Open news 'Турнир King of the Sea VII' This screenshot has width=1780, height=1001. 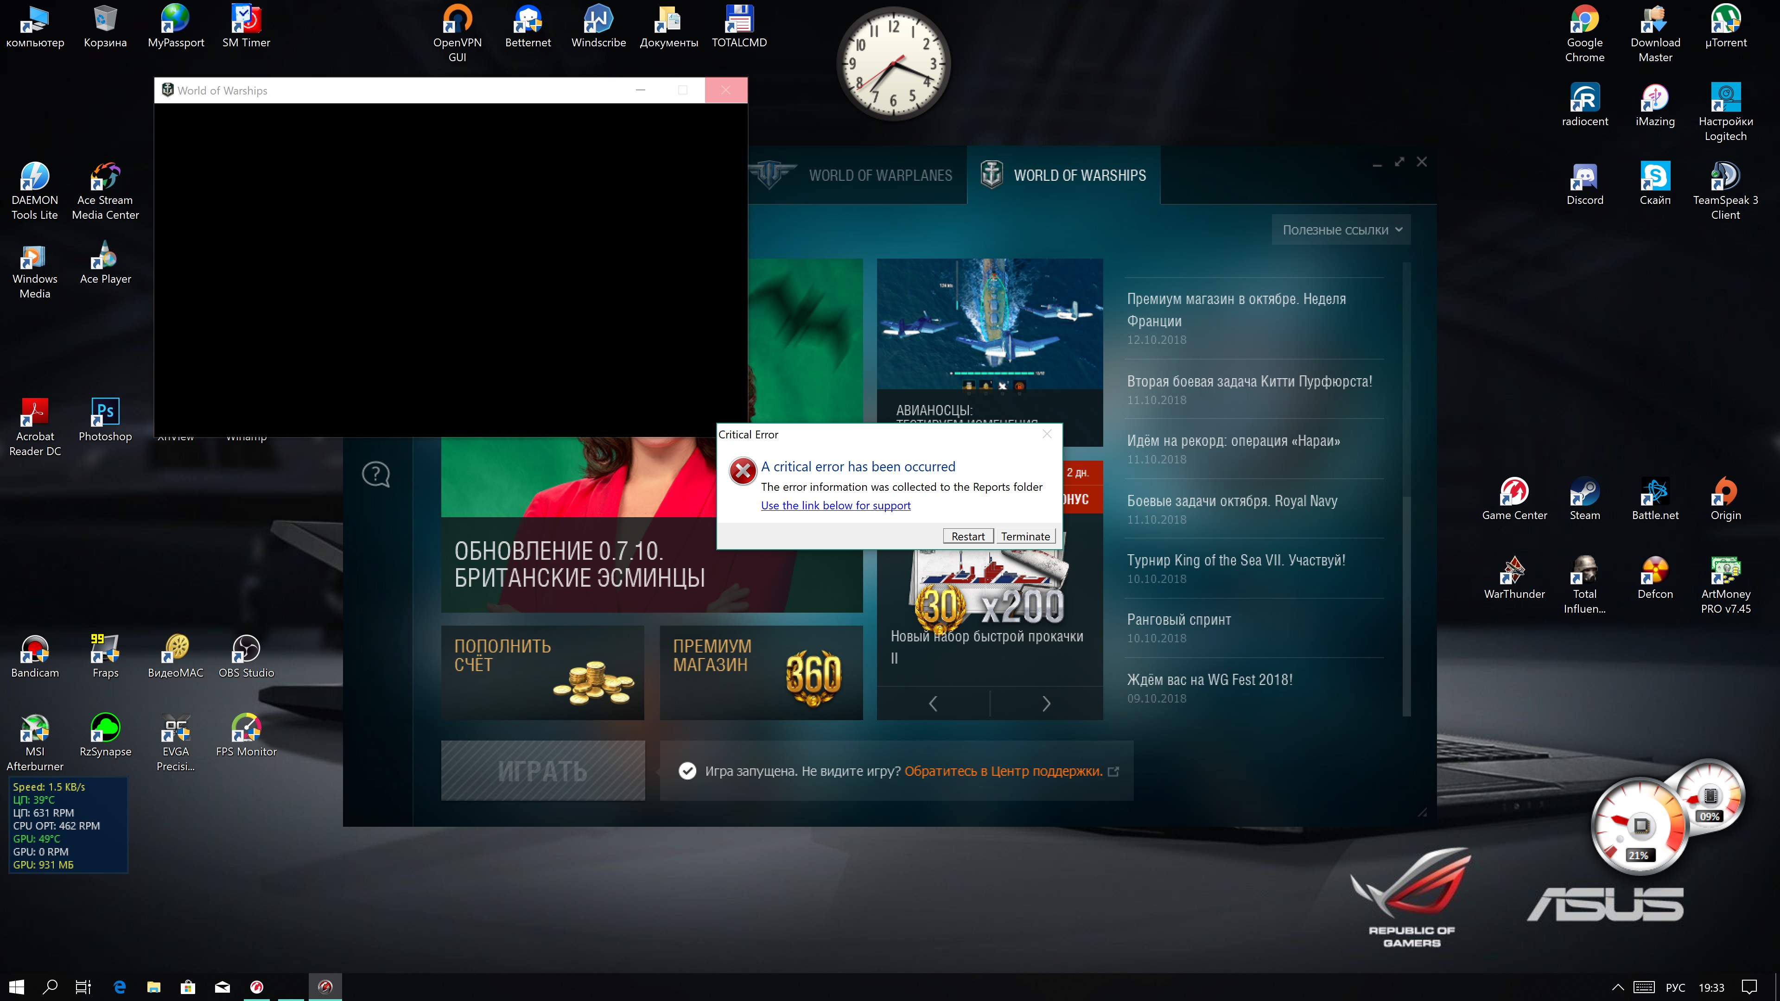pos(1254,569)
